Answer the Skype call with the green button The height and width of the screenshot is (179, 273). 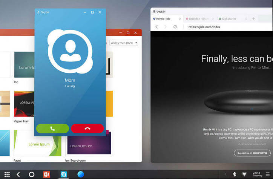pyautogui.click(x=52, y=129)
